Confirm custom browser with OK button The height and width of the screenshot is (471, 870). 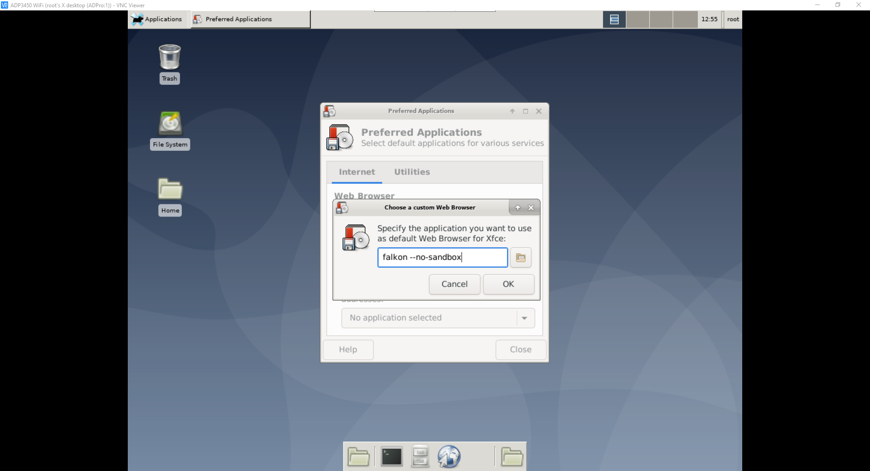[508, 284]
